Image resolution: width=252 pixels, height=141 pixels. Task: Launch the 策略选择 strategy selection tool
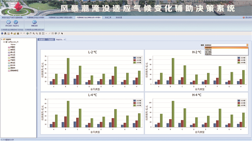35,23
